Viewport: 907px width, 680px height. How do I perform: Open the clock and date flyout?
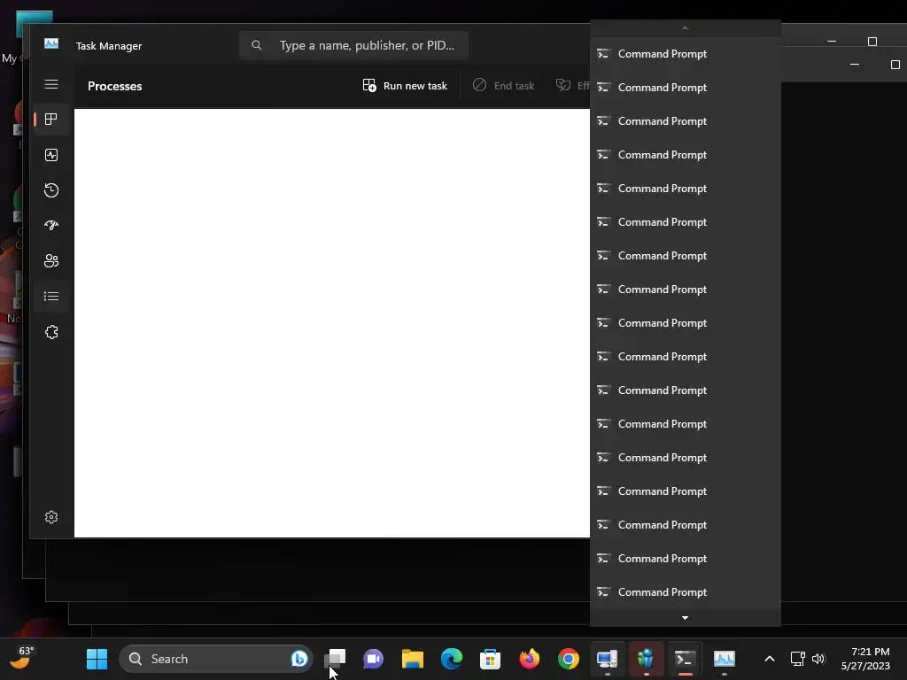tap(865, 659)
